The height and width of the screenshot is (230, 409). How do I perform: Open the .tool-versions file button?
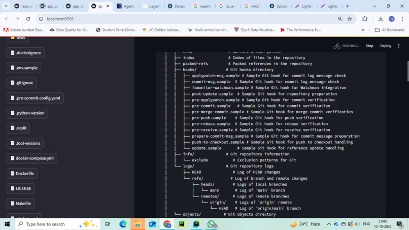[x=25, y=143]
